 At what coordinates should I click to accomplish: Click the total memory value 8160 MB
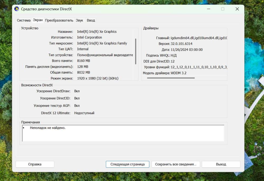pyautogui.click(x=83, y=61)
